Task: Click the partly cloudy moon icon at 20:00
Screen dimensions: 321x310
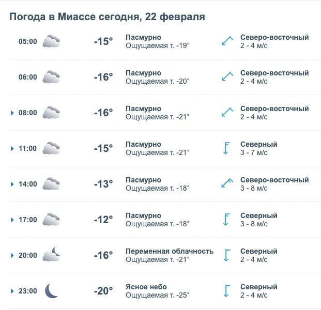Action: (51, 255)
